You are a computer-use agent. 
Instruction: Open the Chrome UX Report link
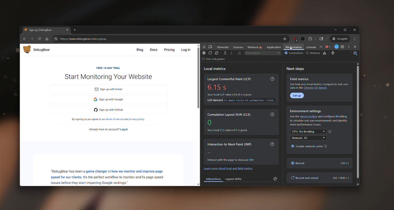(x=315, y=88)
